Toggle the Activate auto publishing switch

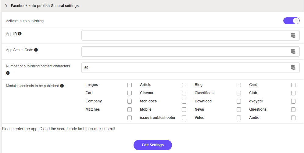point(291,21)
